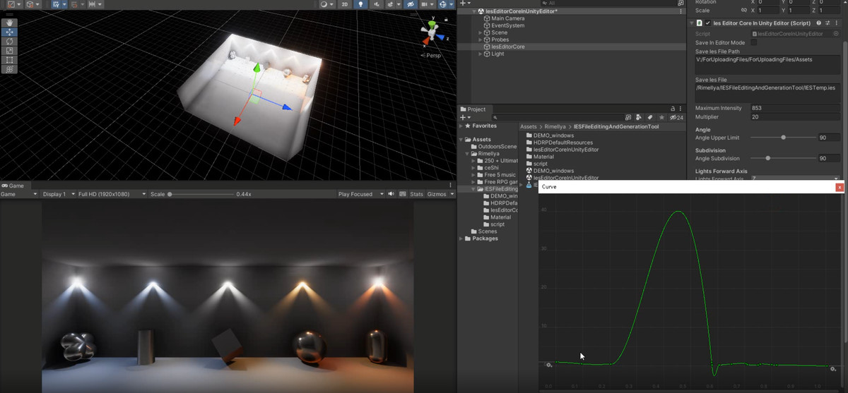Open Gizmos globe dropdown in Scene view
The height and width of the screenshot is (393, 848).
(x=445, y=4)
